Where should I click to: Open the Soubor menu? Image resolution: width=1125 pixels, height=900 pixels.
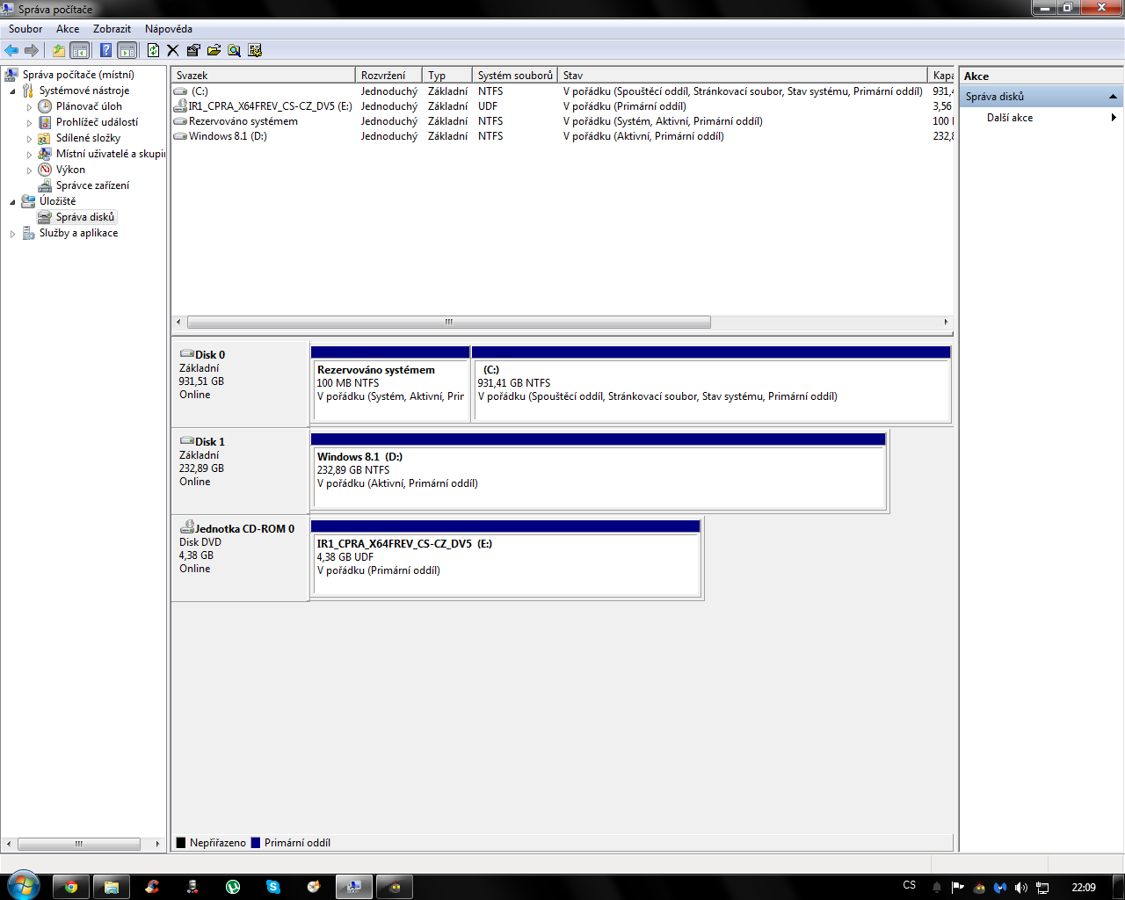(x=25, y=29)
